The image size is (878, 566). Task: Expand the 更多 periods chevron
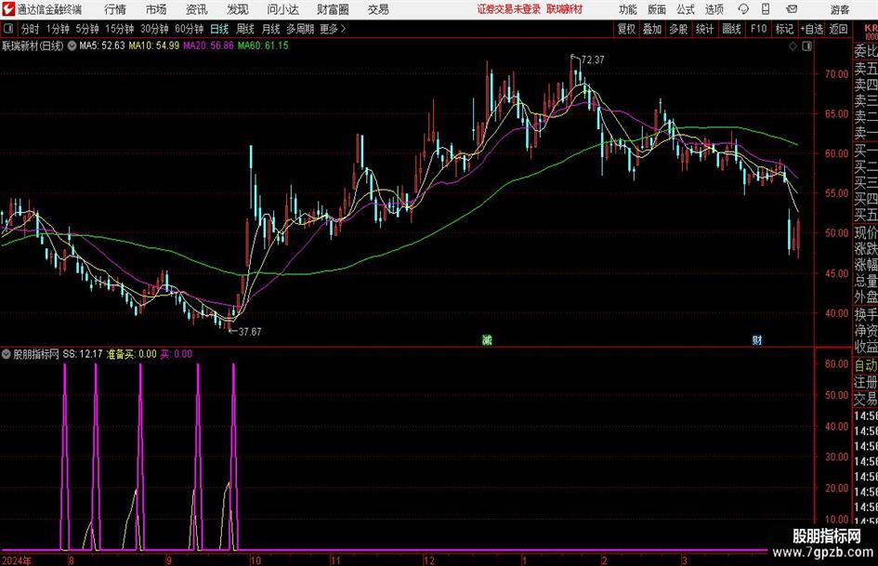(x=343, y=29)
